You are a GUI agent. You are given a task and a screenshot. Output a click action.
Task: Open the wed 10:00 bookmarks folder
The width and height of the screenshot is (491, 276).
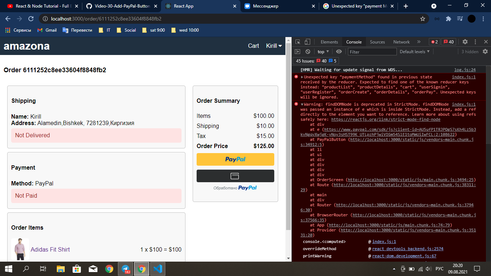click(185, 30)
